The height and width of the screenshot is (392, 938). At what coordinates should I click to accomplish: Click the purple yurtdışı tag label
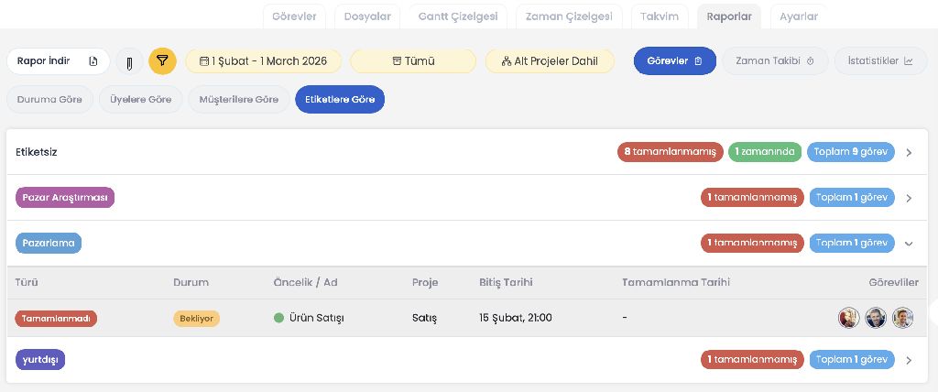pyautogui.click(x=40, y=360)
